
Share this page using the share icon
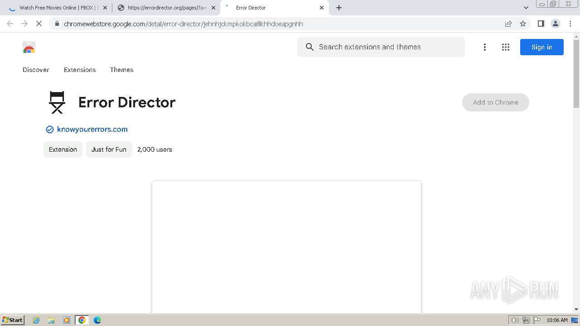click(x=508, y=24)
